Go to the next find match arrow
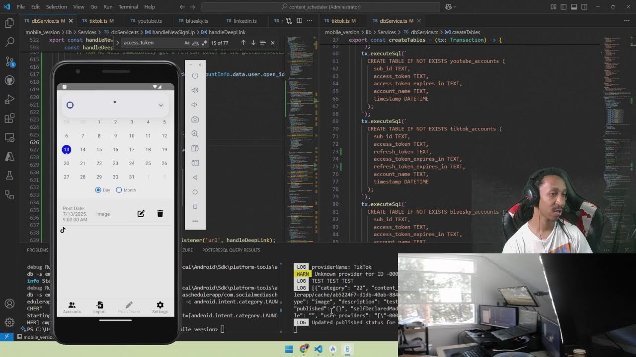This screenshot has height=357, width=636. (x=253, y=43)
